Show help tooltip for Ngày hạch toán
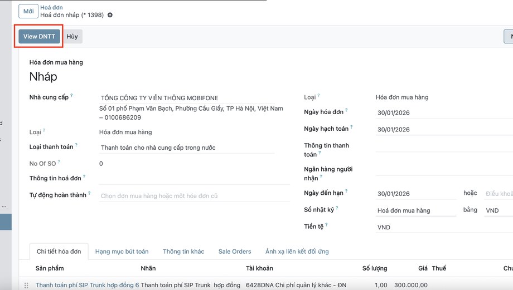513x290 pixels. (x=351, y=127)
